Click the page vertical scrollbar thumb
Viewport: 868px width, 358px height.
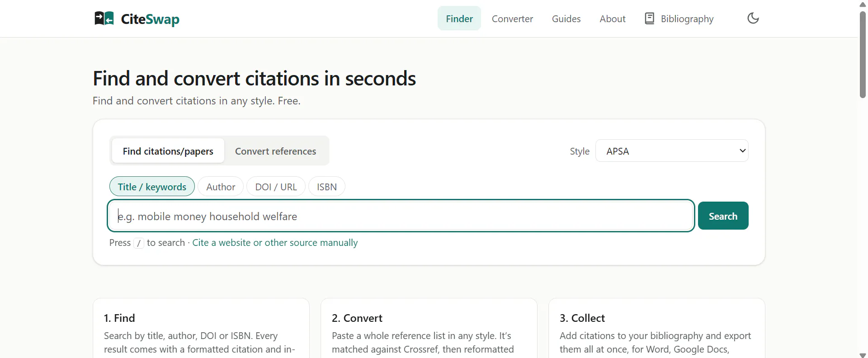coord(863,54)
